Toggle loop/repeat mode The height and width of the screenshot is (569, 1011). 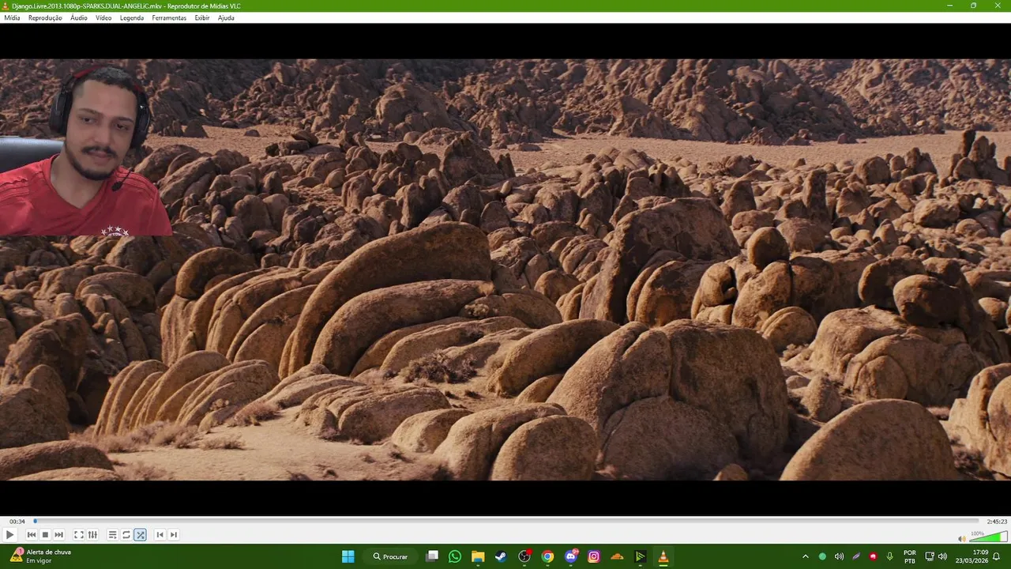click(x=126, y=535)
